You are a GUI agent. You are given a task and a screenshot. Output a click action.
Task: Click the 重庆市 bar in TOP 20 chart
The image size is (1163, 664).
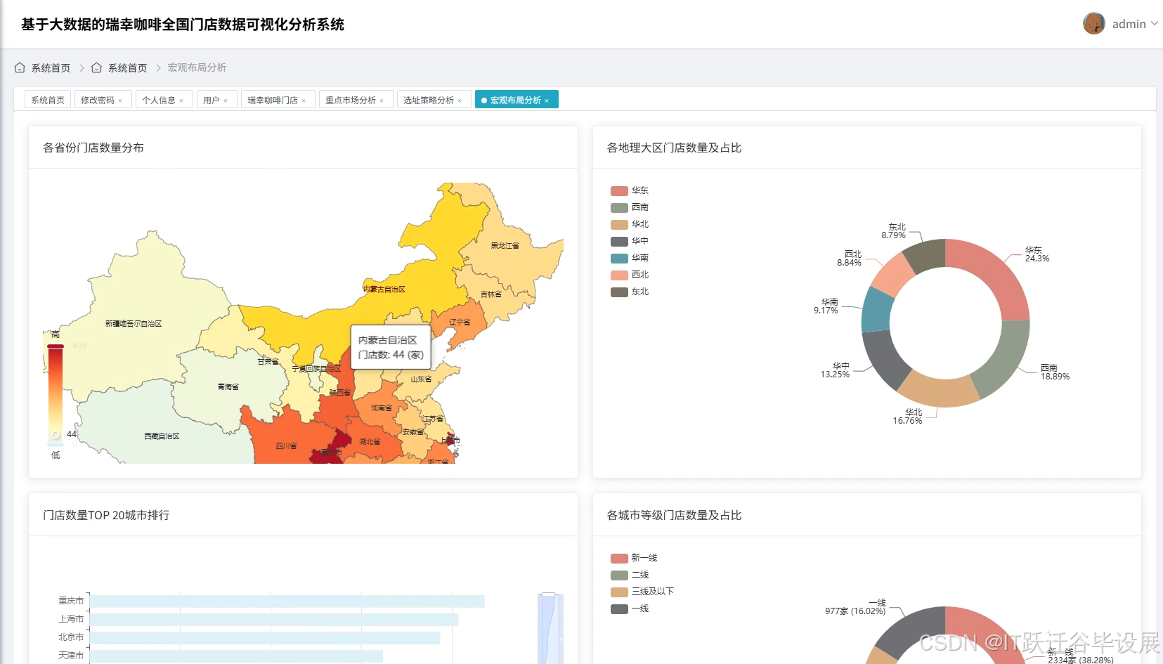pos(287,601)
